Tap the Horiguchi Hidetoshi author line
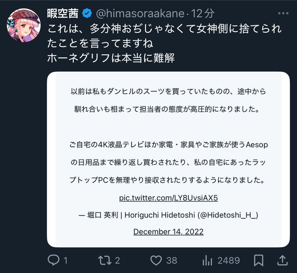The image size is (297, 273). pyautogui.click(x=168, y=215)
